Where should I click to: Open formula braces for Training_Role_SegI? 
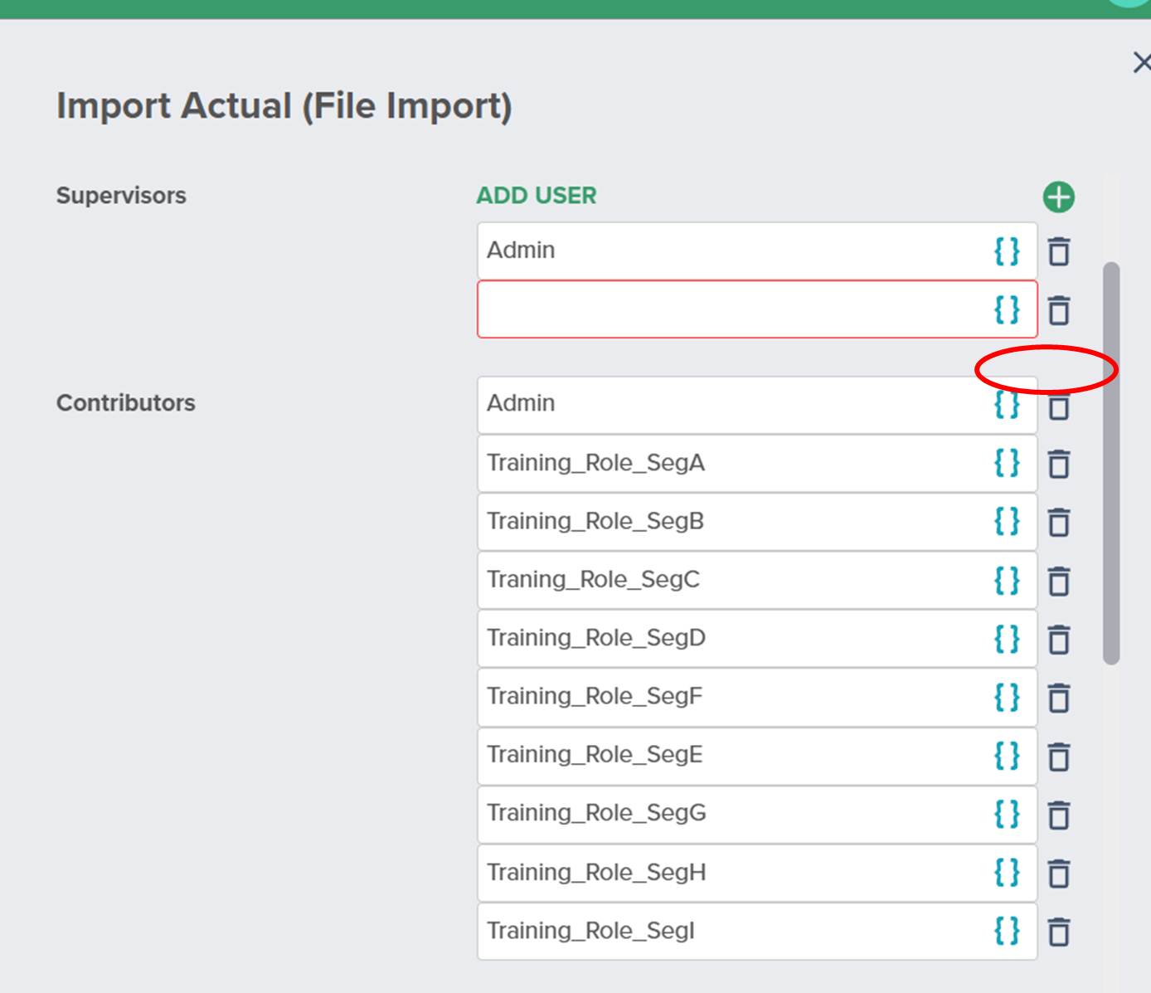point(1007,931)
